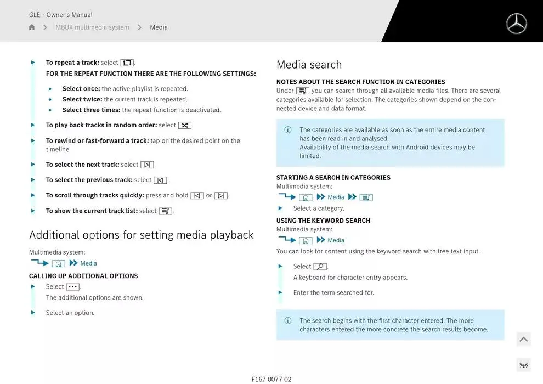
Task: Click the home icon in the breadcrumb
Action: (32, 27)
